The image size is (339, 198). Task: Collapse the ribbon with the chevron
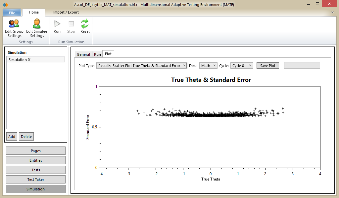click(332, 12)
